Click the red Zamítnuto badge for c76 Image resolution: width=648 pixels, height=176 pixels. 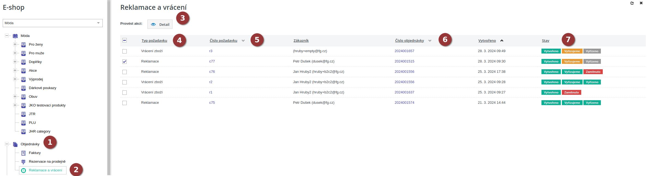tap(593, 72)
